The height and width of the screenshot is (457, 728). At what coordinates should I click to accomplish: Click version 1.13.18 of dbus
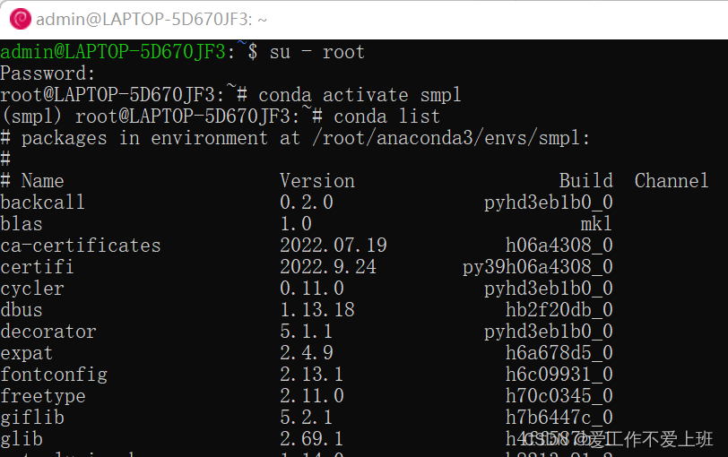point(317,310)
